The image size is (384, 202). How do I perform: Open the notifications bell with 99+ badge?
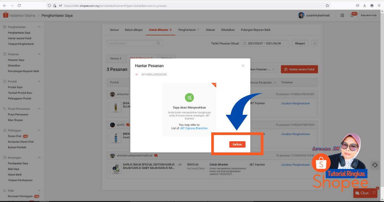[352, 15]
